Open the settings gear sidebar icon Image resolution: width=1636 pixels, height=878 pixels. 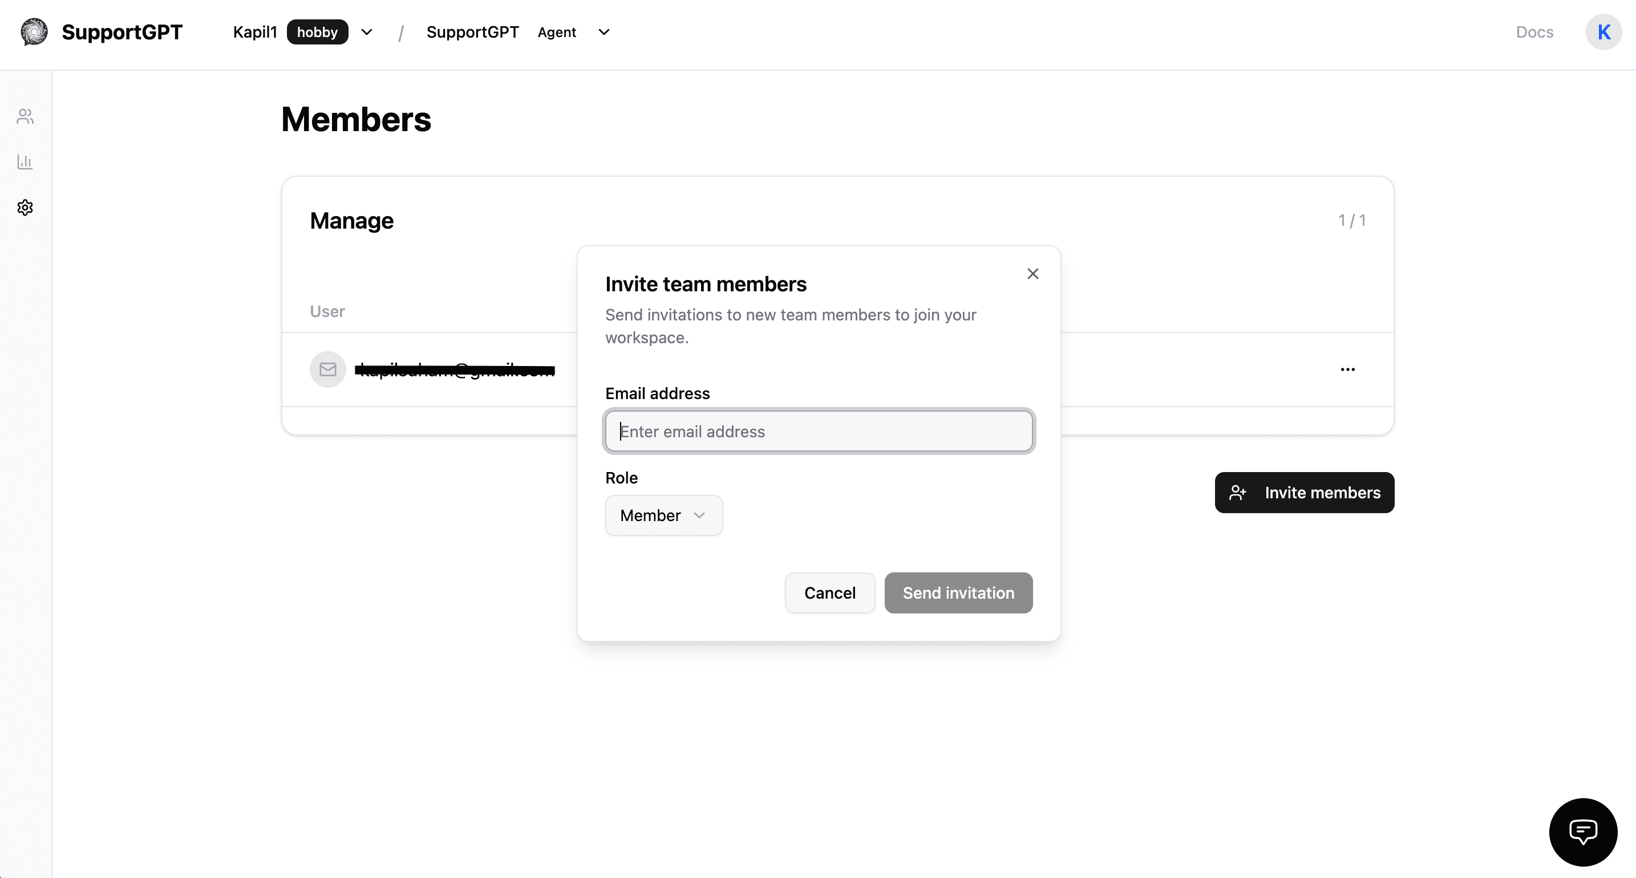(x=26, y=208)
